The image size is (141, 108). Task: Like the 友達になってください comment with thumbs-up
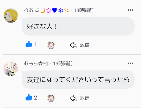pos(29,97)
